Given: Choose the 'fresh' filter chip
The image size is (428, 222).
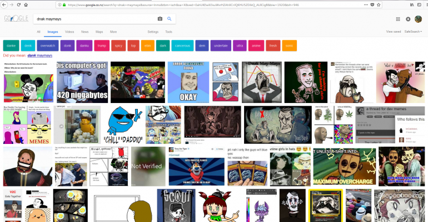Looking at the screenshot, I should (273, 45).
